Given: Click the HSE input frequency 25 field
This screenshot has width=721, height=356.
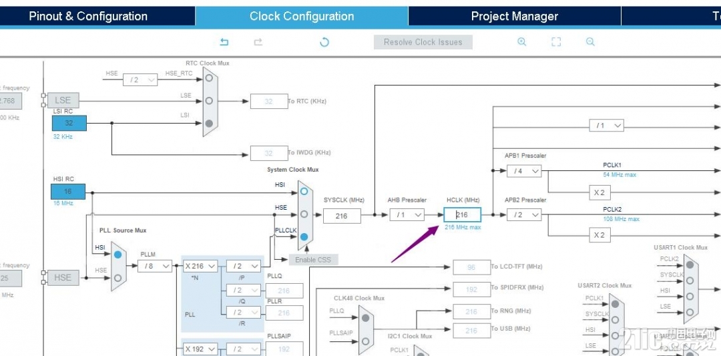Looking at the screenshot, I should point(10,279).
